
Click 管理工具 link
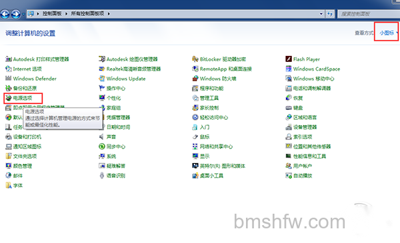[x=209, y=98]
